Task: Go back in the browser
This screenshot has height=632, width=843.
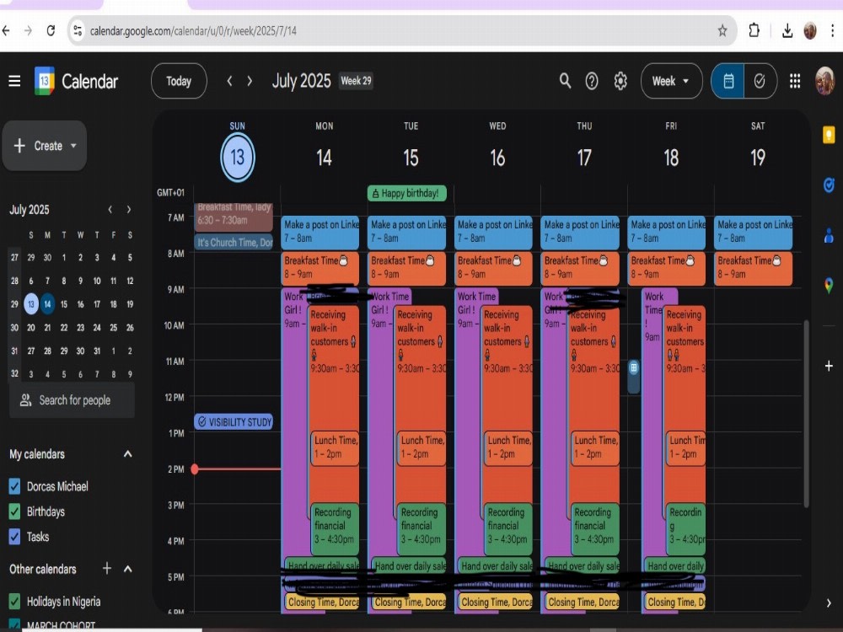Action: [x=6, y=30]
